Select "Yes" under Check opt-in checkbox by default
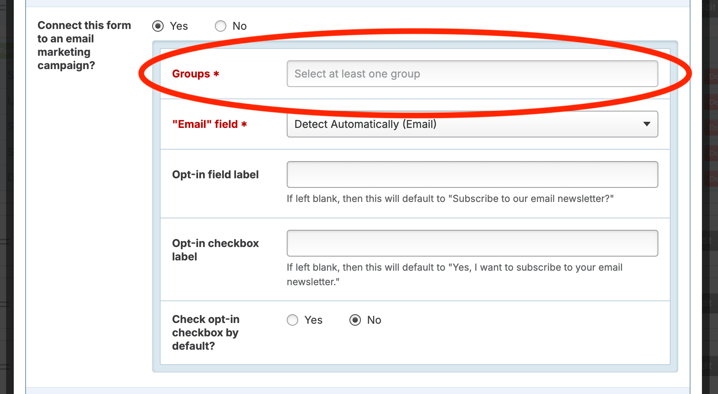Screen dimensions: 718x394 pos(292,320)
